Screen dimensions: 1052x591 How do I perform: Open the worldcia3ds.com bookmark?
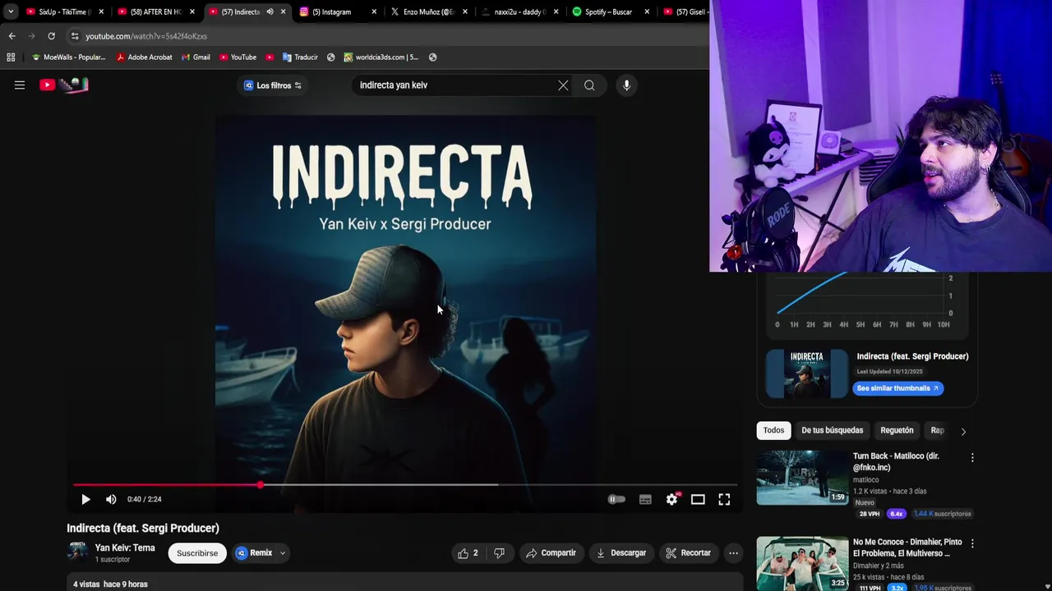pyautogui.click(x=381, y=57)
